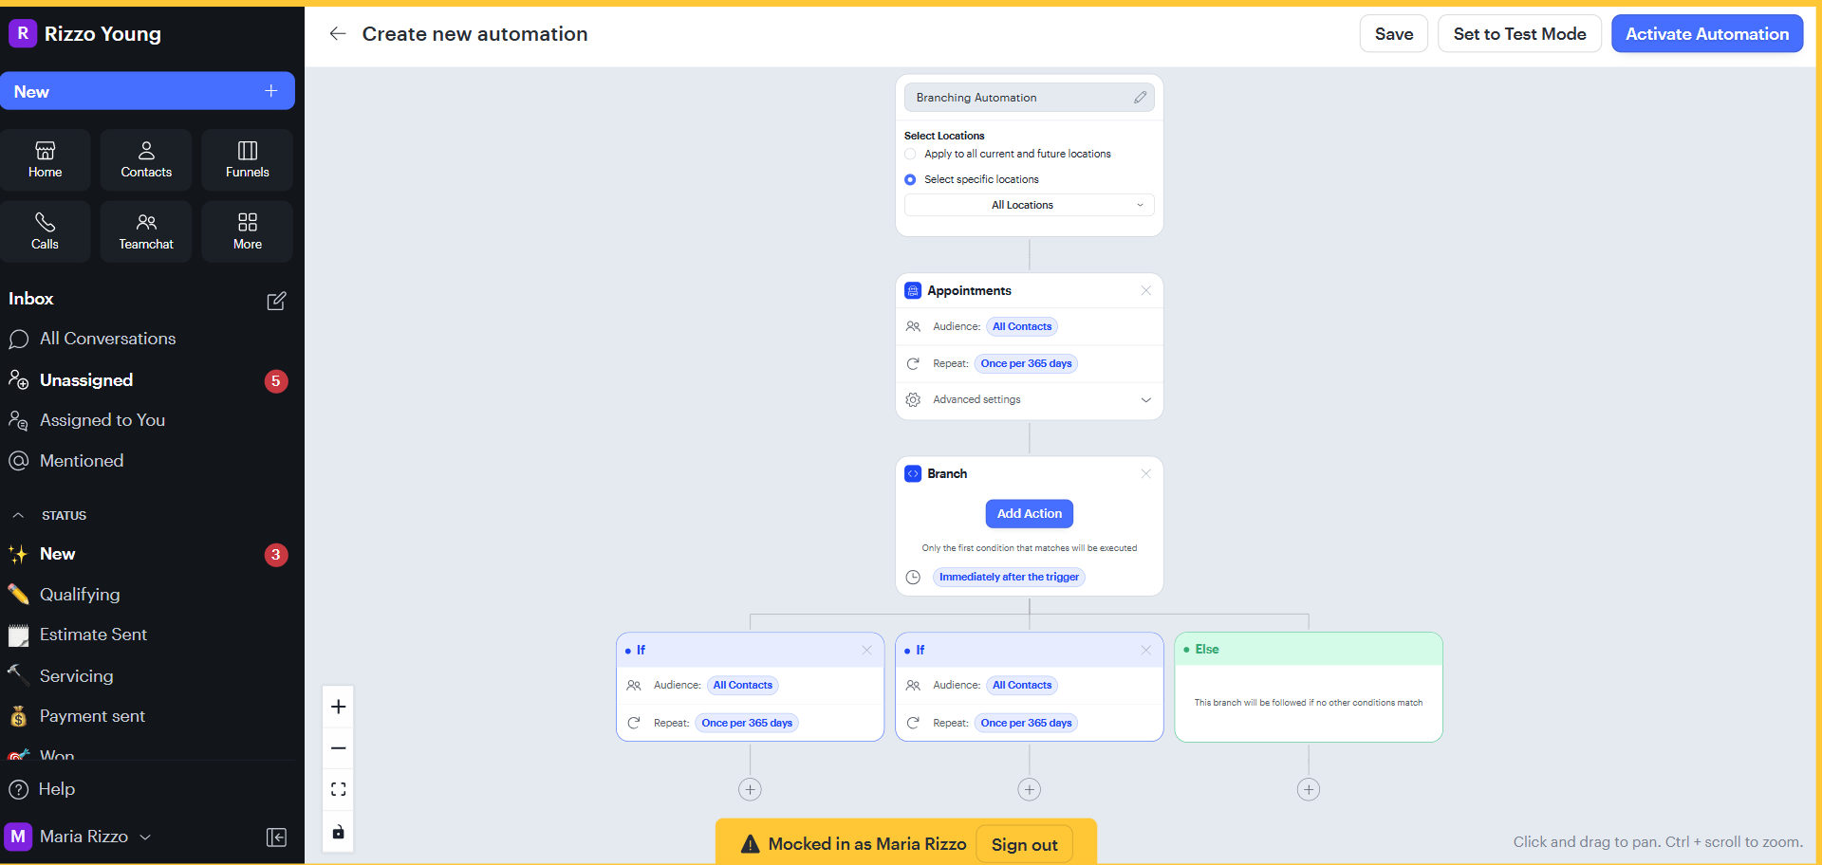Go back using the arrow beside Create new automation
Screen dimensions: 1822x865
tap(338, 34)
